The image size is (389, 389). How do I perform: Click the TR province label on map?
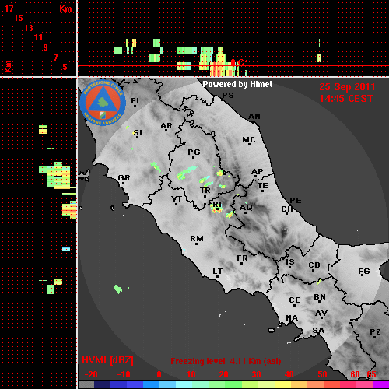(x=205, y=191)
